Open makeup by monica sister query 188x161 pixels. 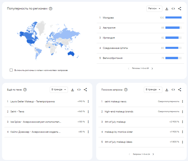click(119, 132)
